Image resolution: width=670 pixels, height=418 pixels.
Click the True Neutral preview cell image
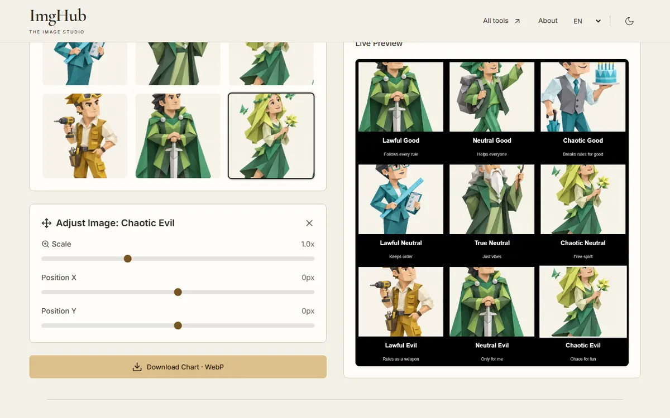[492, 200]
